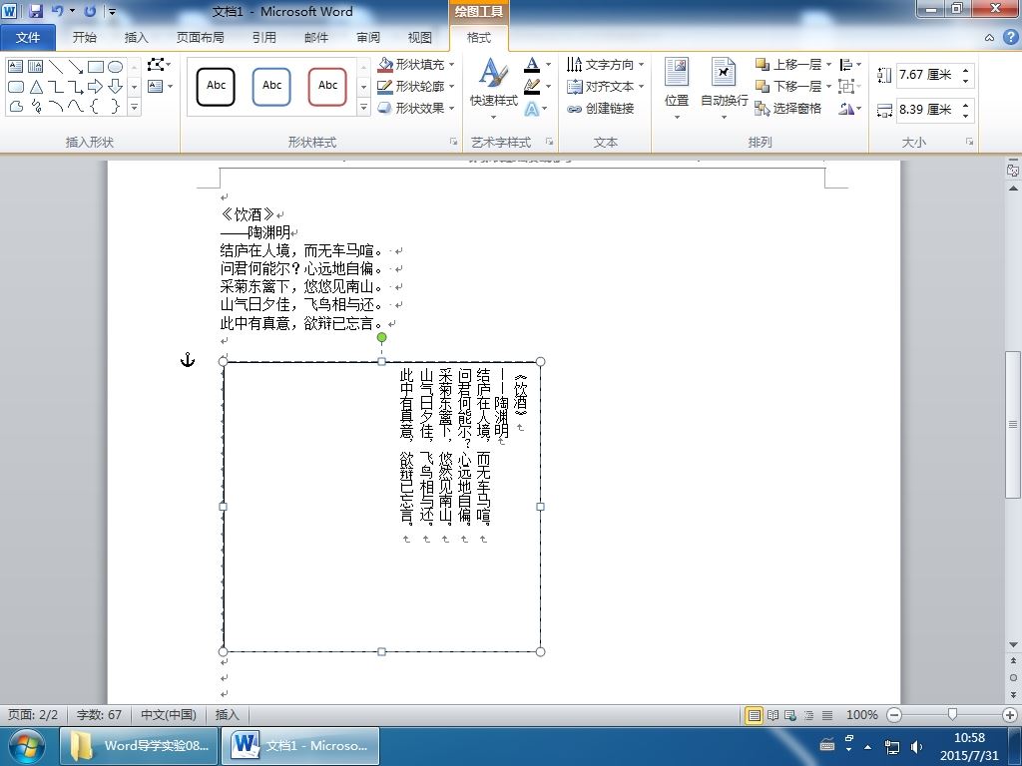Switch to the 开始 tab
Viewport: 1022px width, 766px height.
84,38
